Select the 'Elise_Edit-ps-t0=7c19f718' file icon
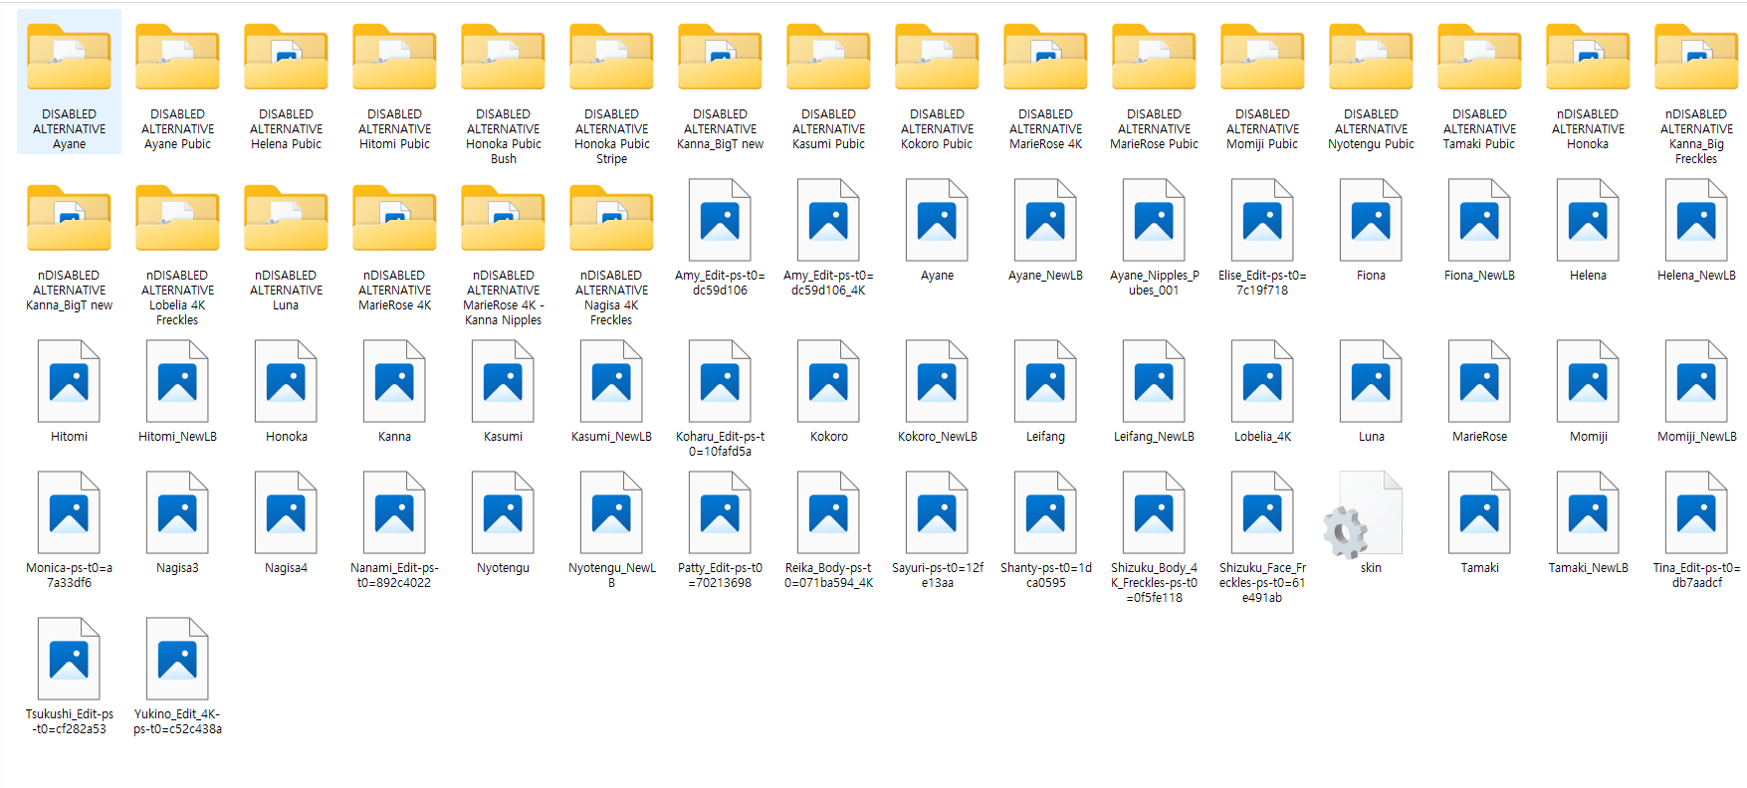Screen dimensions: 1747x788 pyautogui.click(x=1262, y=220)
